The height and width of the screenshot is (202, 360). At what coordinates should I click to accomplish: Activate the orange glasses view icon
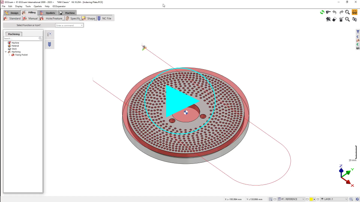354,12
